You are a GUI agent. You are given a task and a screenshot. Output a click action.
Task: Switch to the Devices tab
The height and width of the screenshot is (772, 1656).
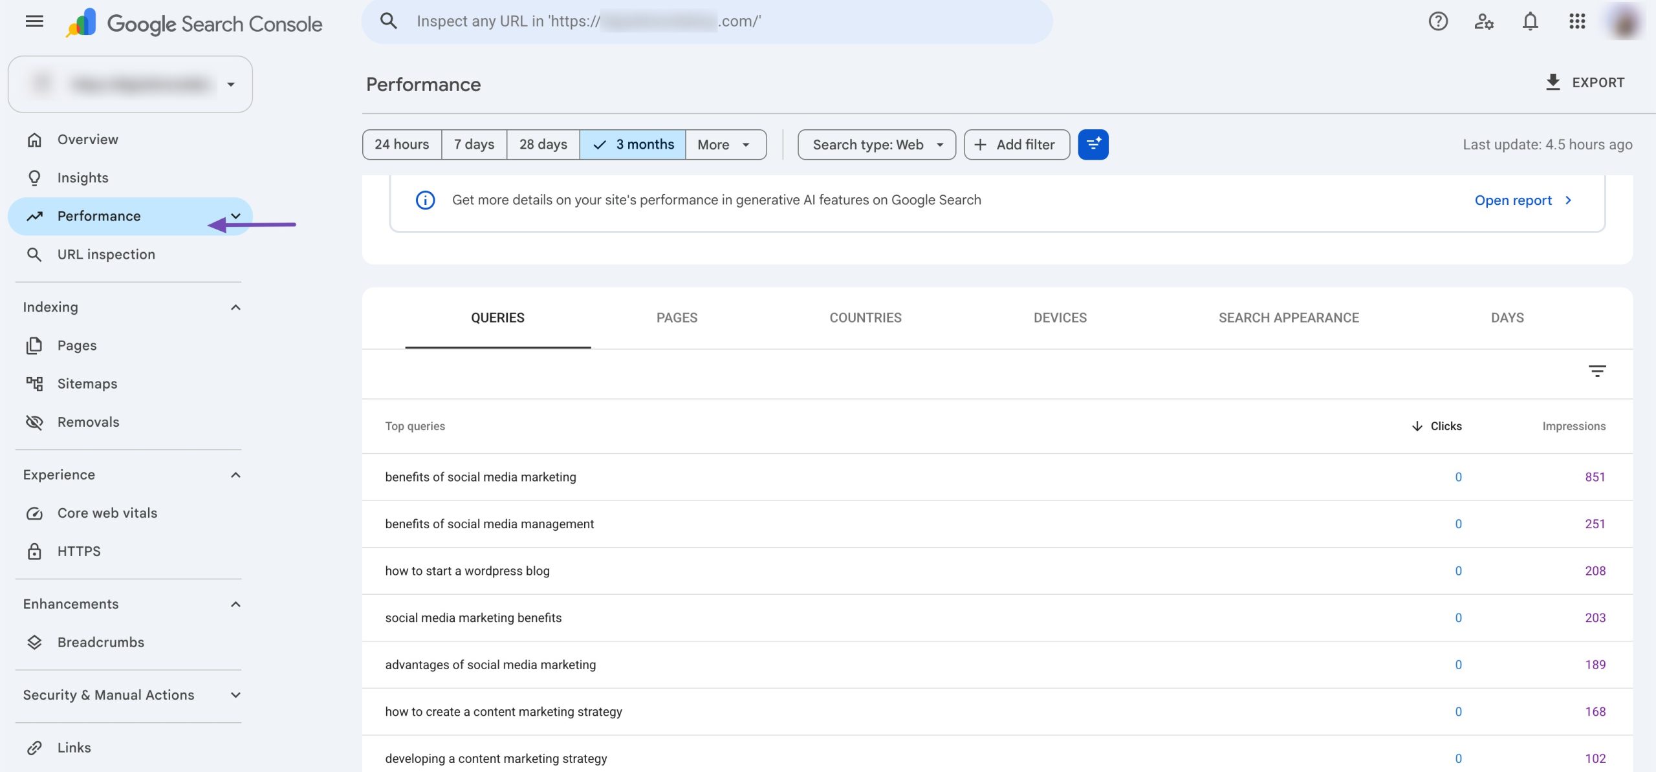click(1060, 318)
